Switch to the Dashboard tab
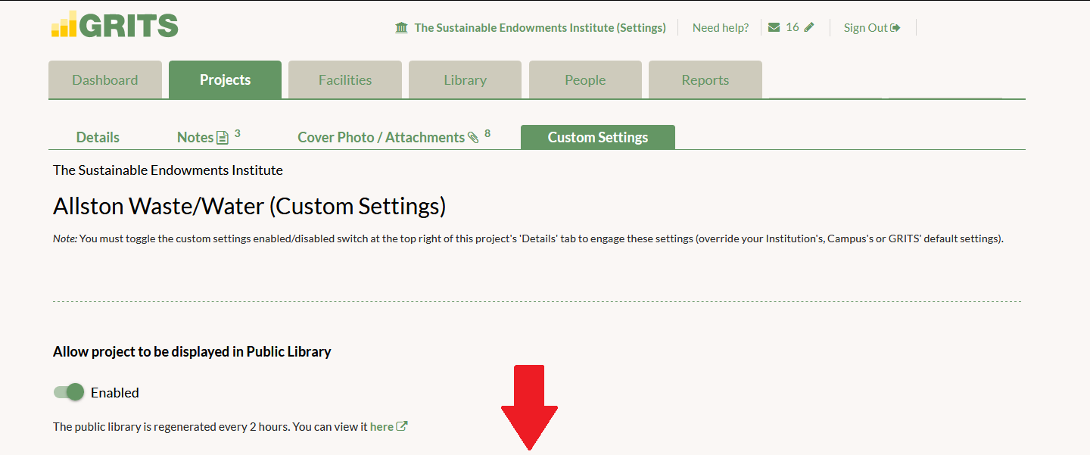The image size is (1090, 455). (x=105, y=79)
